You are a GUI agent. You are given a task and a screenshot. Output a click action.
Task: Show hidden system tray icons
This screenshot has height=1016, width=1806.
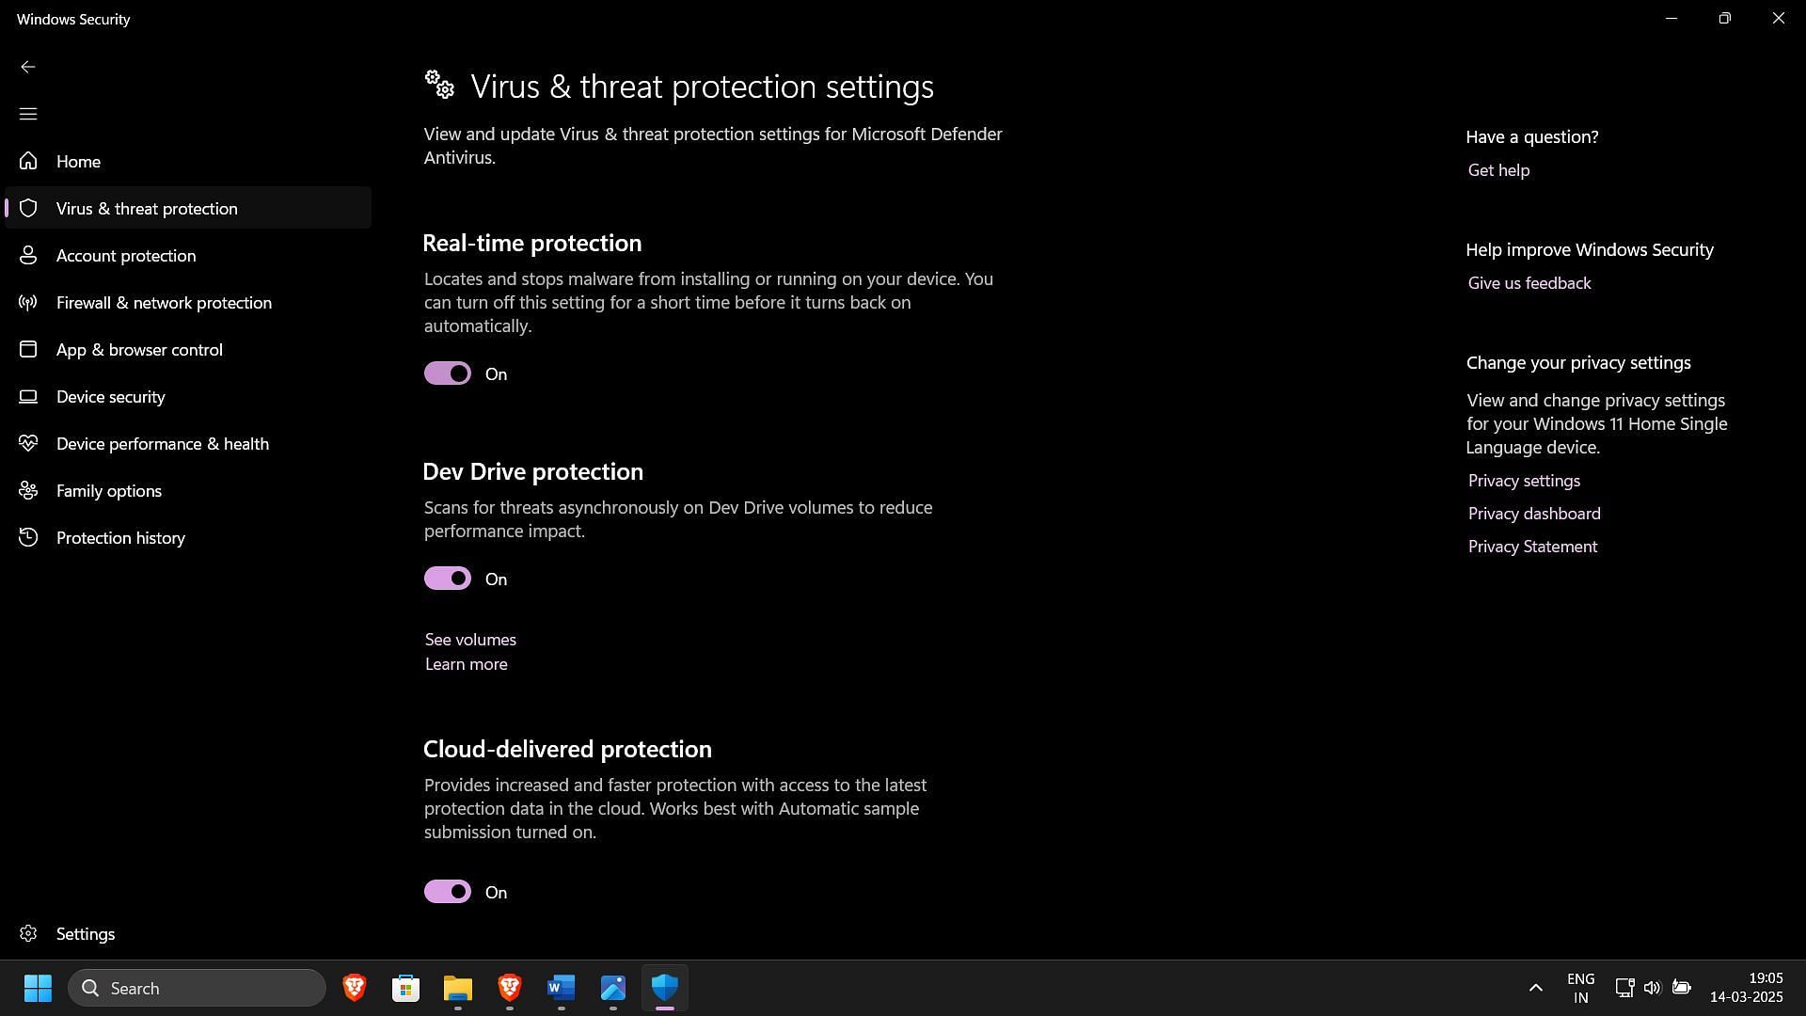[1535, 988]
